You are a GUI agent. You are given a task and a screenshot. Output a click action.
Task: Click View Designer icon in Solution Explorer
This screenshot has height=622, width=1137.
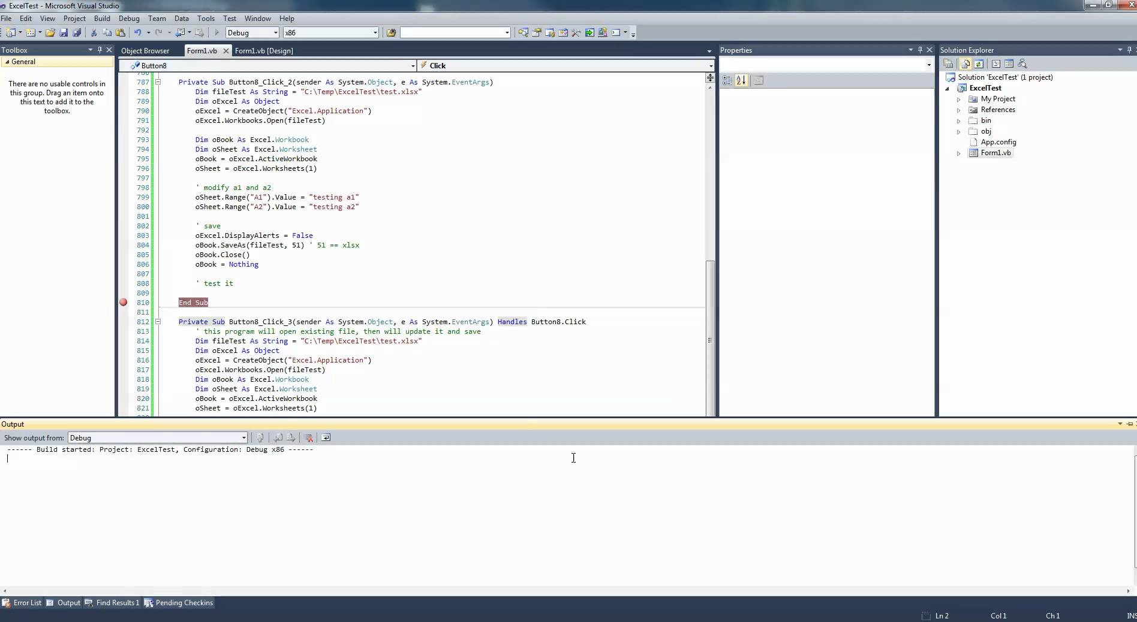[x=1009, y=64]
